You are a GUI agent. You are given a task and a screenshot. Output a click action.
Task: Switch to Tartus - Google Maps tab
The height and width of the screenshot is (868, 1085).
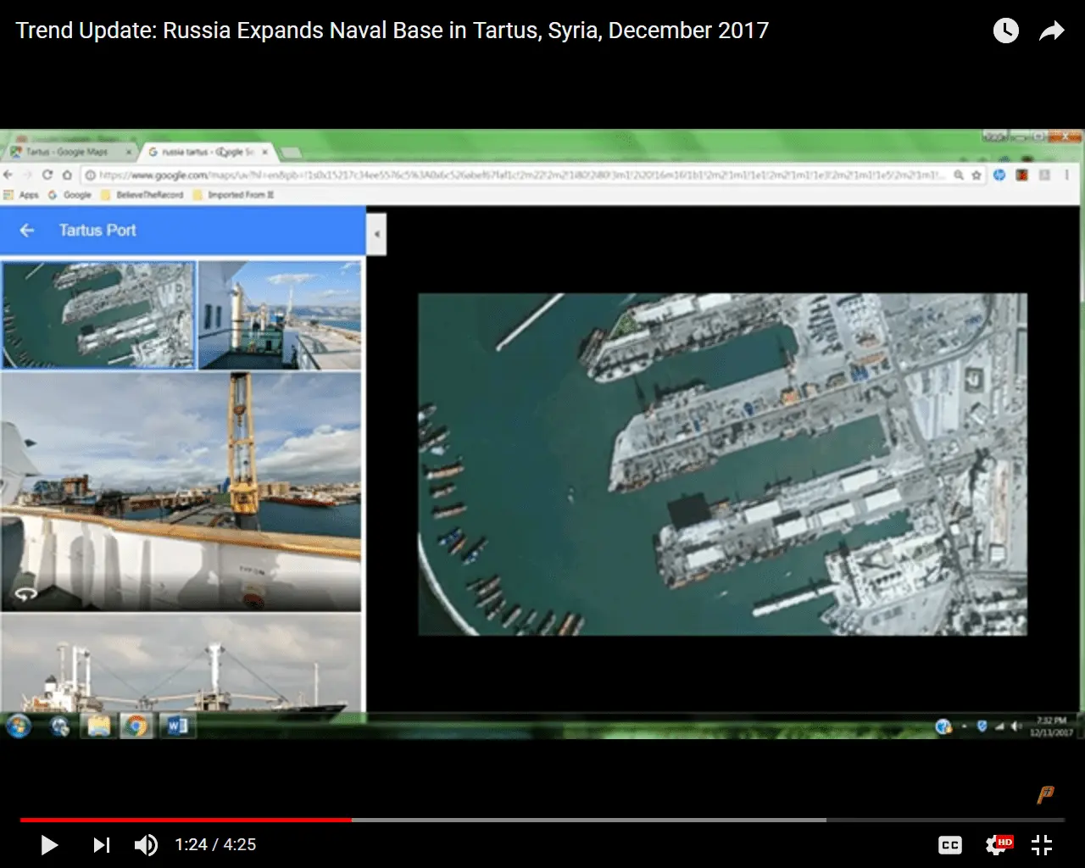click(68, 152)
